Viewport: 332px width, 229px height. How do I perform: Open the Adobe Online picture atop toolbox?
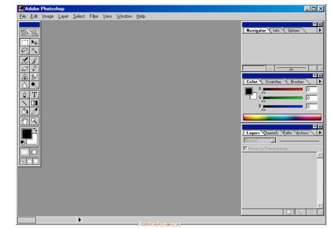pos(29,33)
